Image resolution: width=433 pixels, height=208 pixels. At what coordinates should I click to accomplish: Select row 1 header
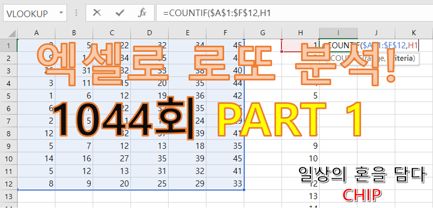pos(8,45)
